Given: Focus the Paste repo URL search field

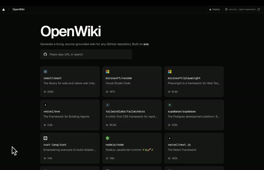Looking at the screenshot, I should pos(86,54).
